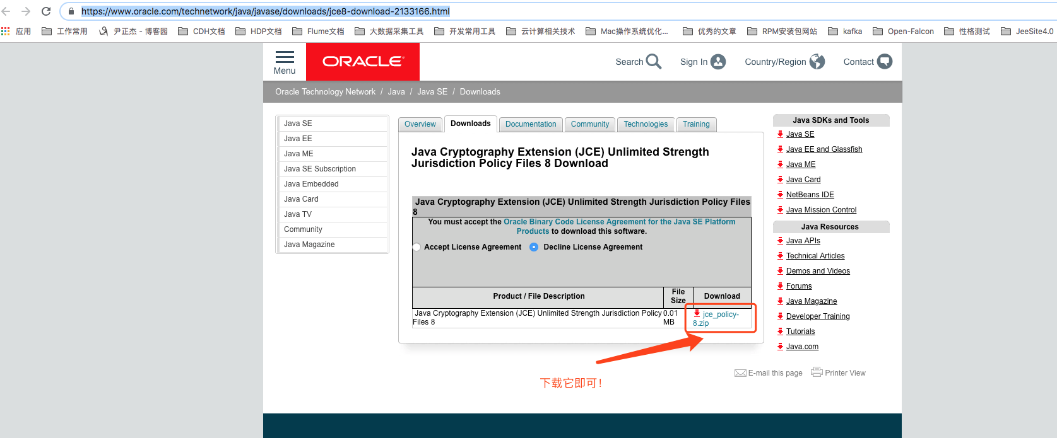Click the Search magnifier icon

(654, 62)
